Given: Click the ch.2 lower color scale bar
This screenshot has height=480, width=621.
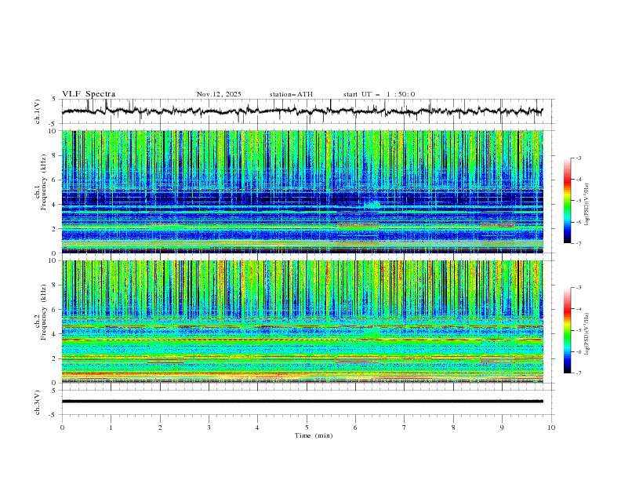Looking at the screenshot, I should [x=568, y=330].
